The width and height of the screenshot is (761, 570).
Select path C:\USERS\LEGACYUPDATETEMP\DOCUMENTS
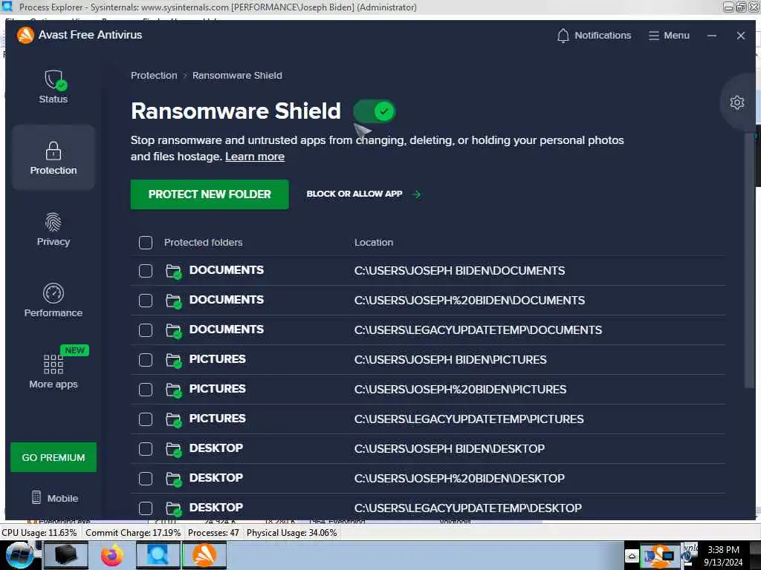[478, 330]
